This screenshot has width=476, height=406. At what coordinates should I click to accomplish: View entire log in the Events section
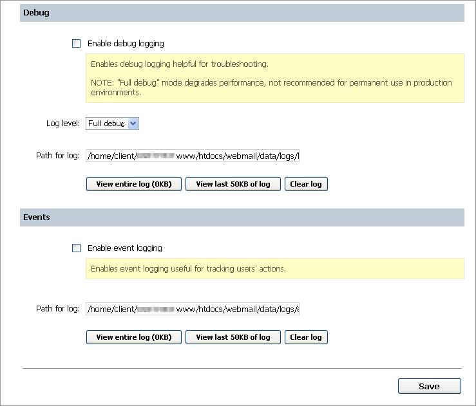pos(134,337)
